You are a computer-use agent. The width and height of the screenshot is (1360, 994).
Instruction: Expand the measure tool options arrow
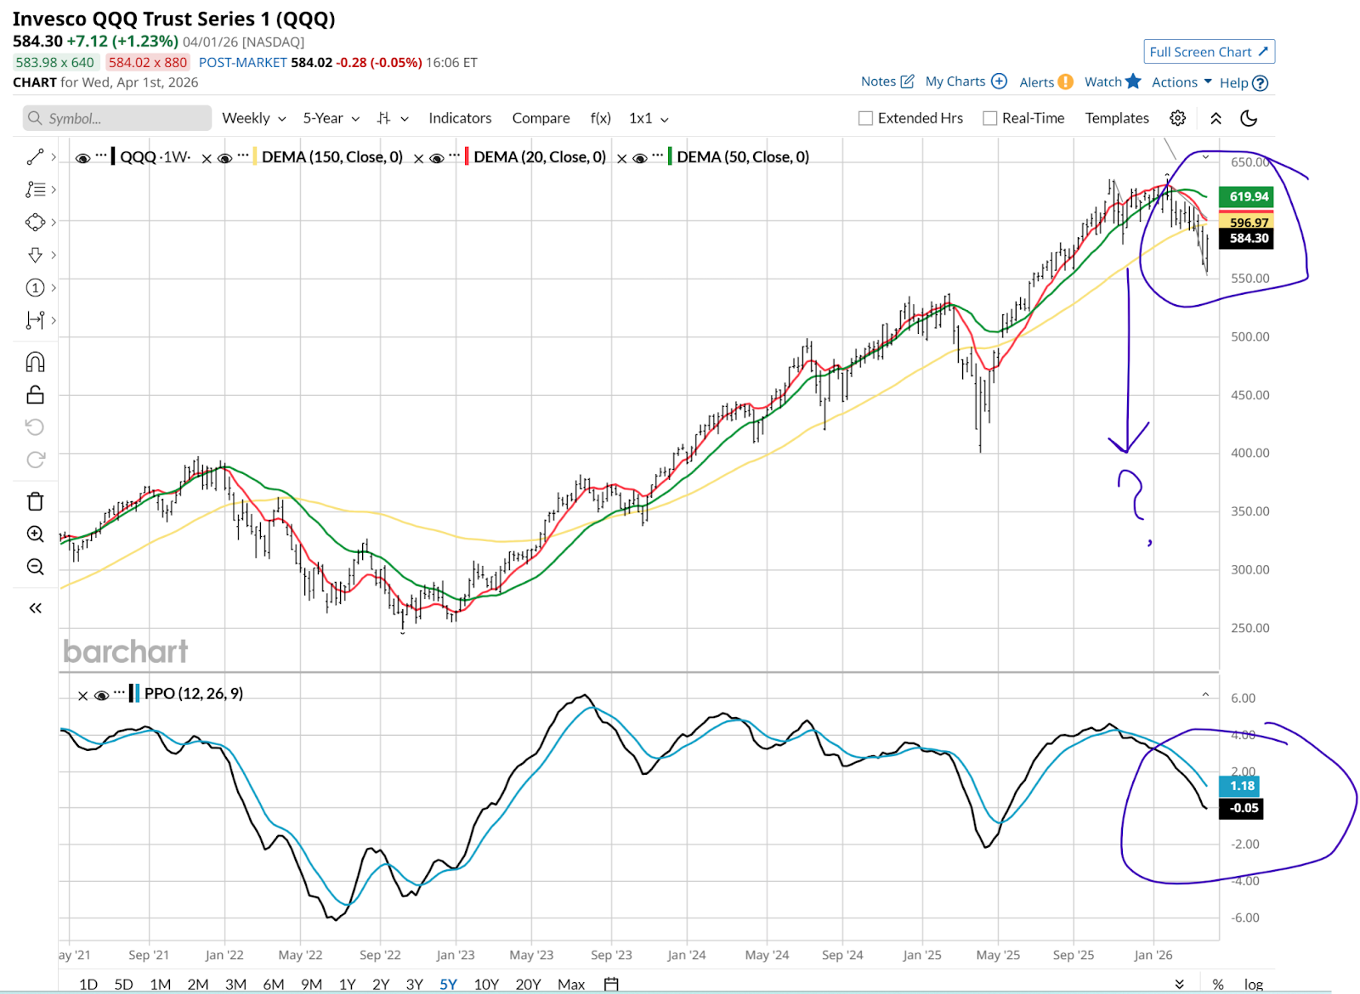(54, 320)
